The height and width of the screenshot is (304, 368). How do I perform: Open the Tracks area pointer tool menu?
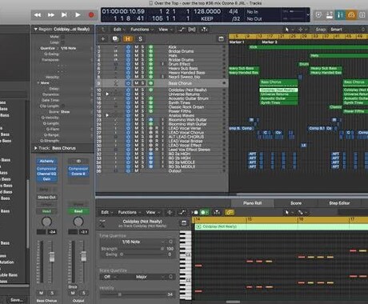tap(288, 30)
